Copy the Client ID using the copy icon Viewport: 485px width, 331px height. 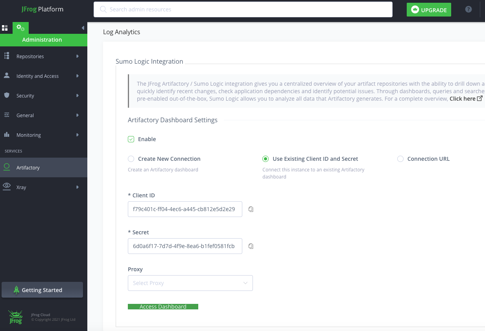pyautogui.click(x=251, y=209)
